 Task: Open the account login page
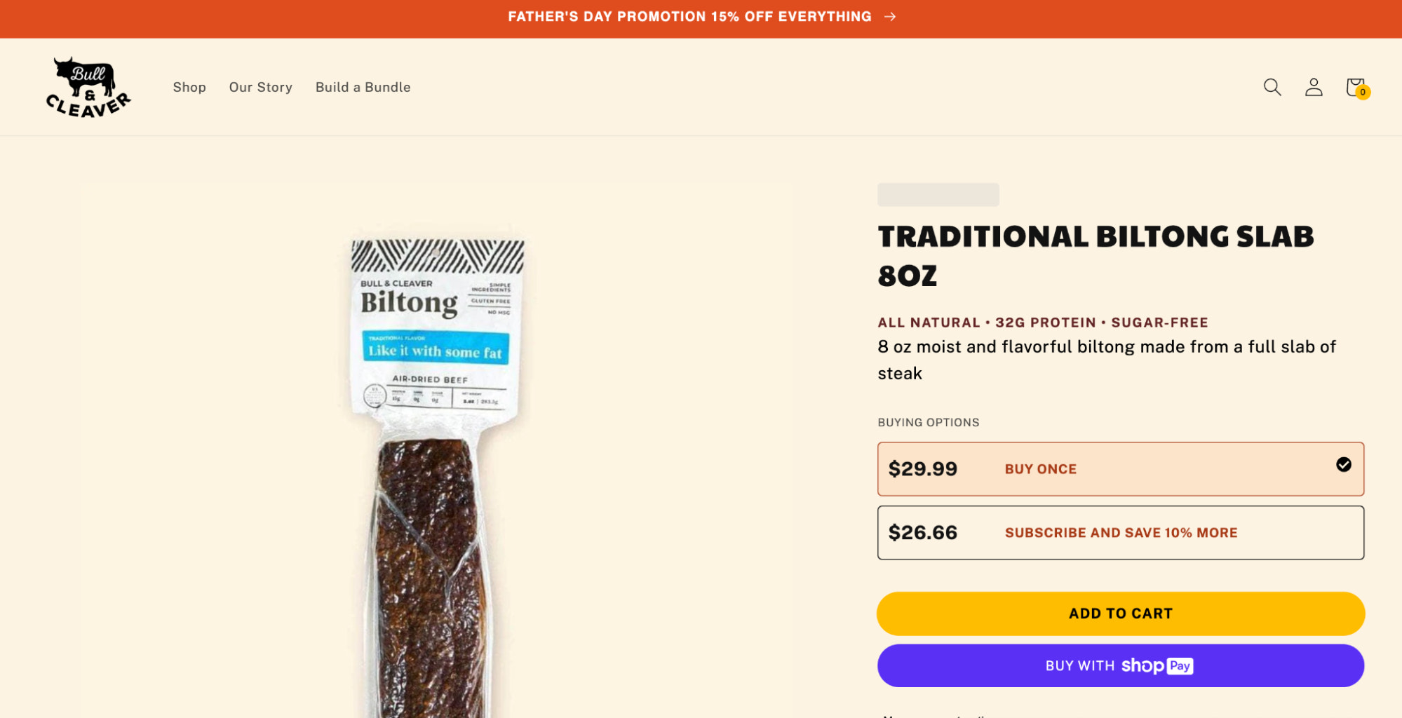1313,87
